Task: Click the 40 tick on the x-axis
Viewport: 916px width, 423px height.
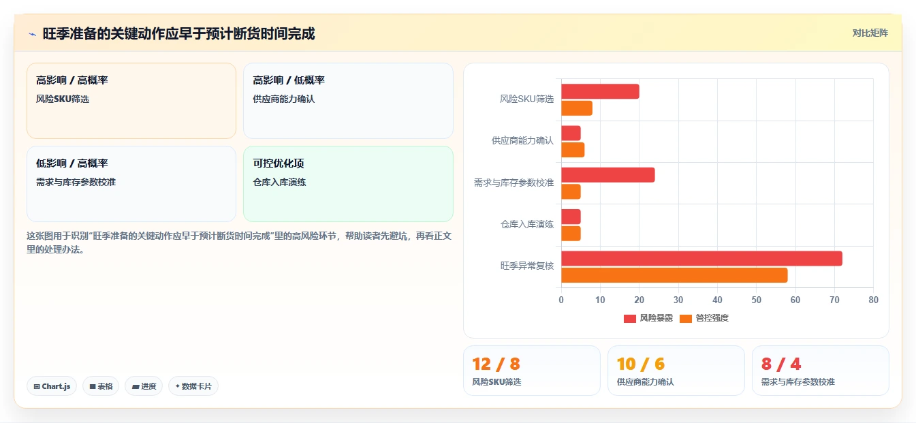Action: 717,300
